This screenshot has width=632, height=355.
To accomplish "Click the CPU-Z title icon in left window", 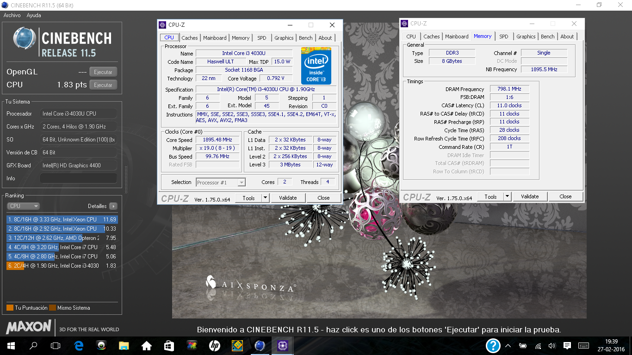I will pyautogui.click(x=162, y=25).
